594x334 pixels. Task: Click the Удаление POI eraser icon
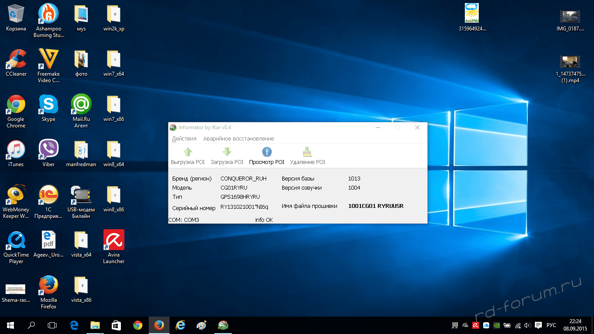[x=307, y=152]
